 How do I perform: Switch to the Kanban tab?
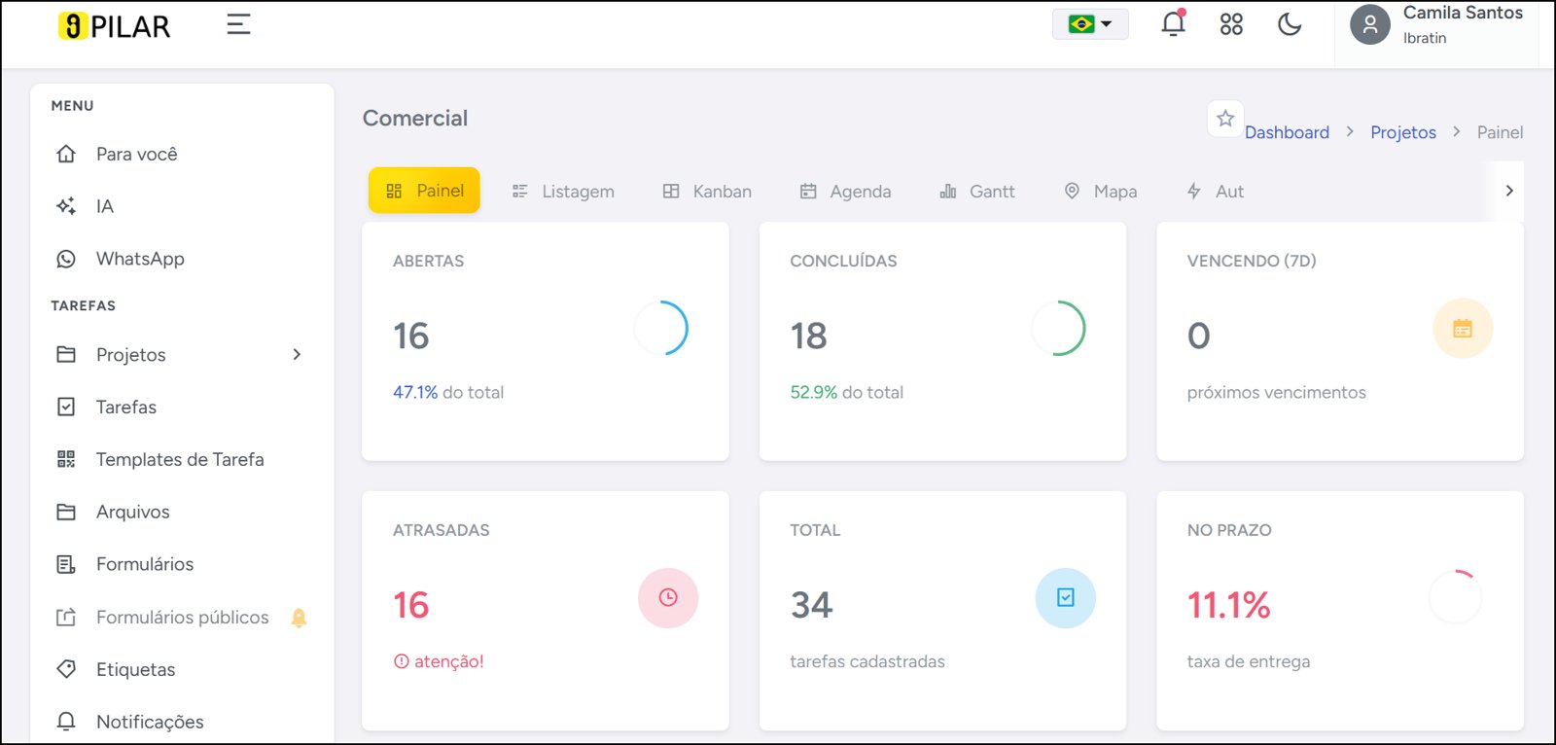coord(707,192)
